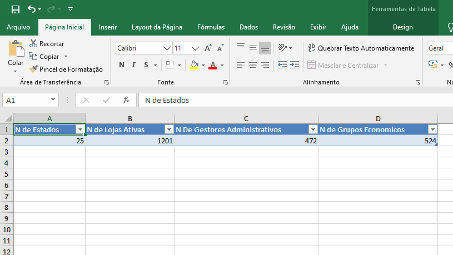Switch to the Fórmulas tab
This screenshot has height=255, width=453.
point(211,27)
